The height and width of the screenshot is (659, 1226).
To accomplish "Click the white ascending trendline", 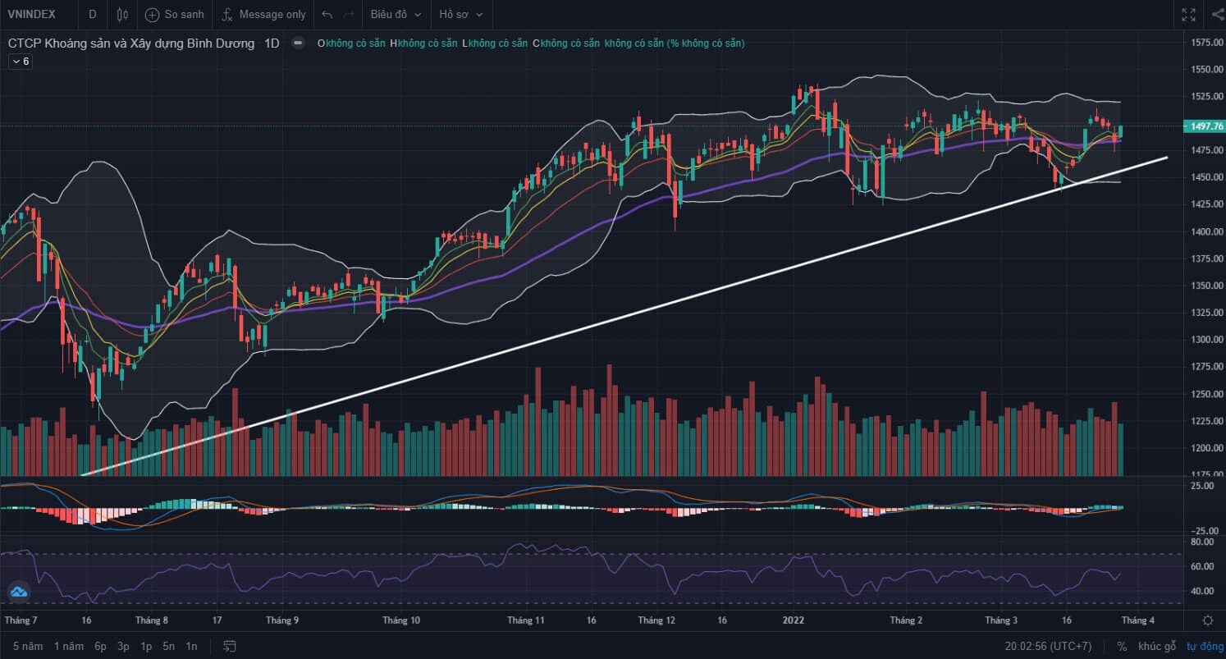I will tap(624, 315).
